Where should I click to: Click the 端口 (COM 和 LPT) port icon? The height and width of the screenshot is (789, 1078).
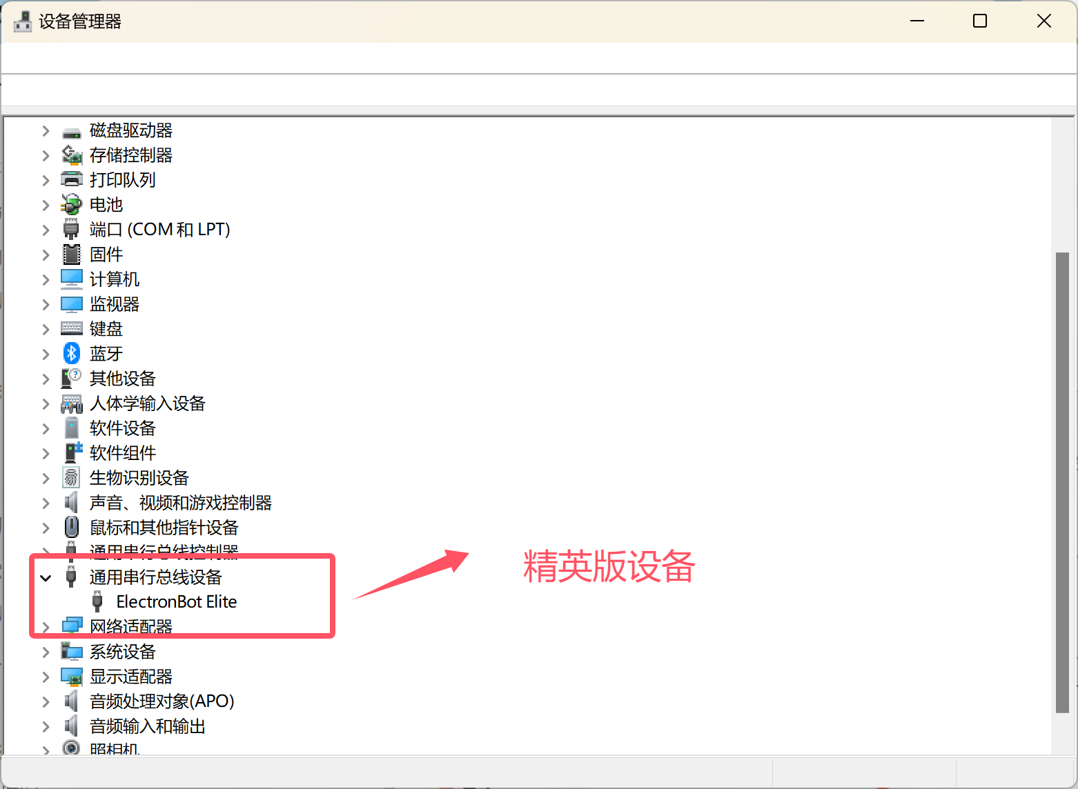point(72,230)
